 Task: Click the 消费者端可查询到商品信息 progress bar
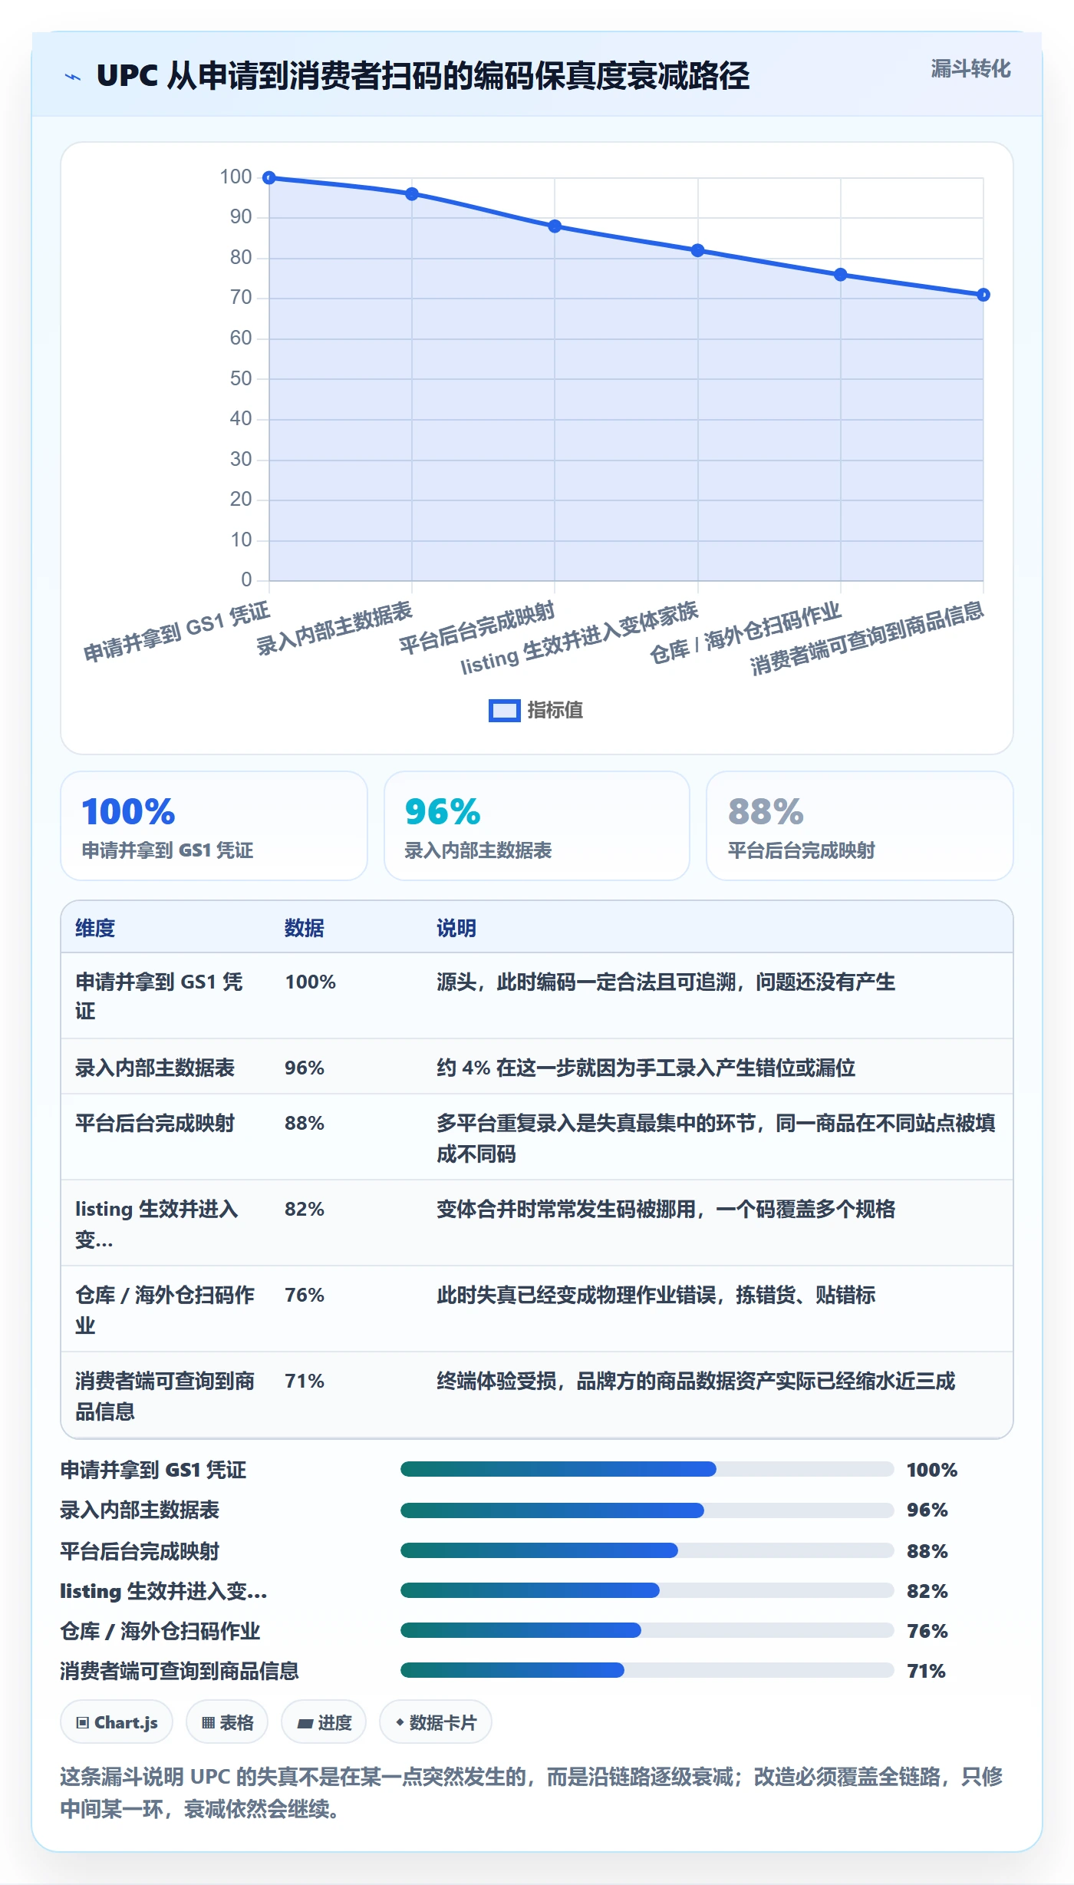click(x=647, y=1670)
